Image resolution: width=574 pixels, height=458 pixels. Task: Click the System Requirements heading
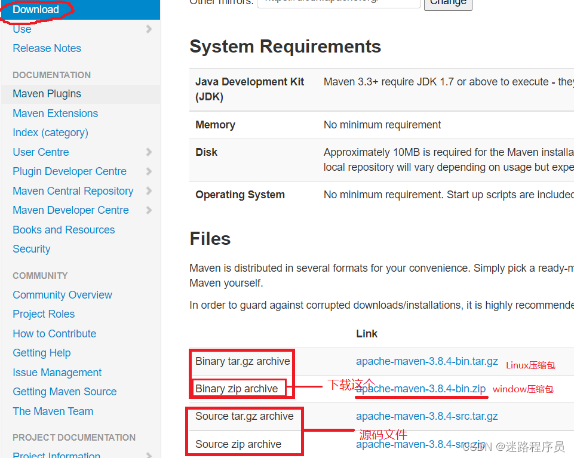(286, 47)
